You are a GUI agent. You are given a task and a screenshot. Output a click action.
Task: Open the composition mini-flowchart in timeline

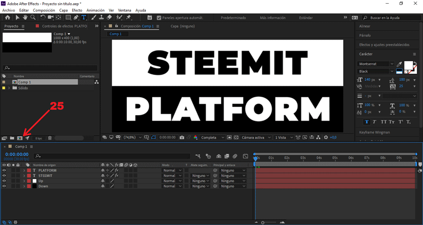(x=198, y=156)
